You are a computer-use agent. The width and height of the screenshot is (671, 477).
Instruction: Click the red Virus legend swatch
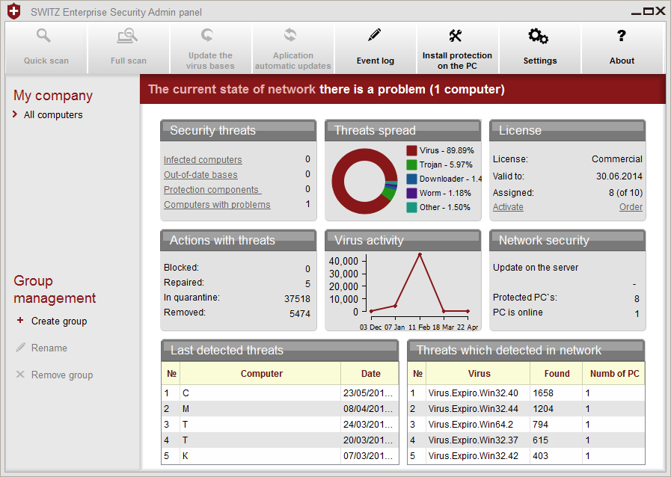tap(411, 151)
